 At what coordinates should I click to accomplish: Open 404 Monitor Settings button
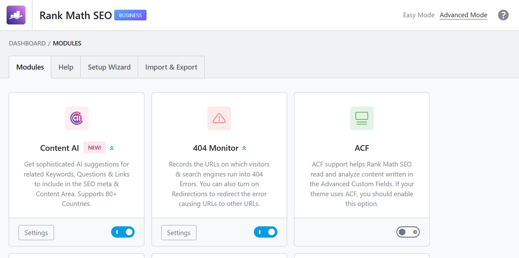tap(179, 233)
